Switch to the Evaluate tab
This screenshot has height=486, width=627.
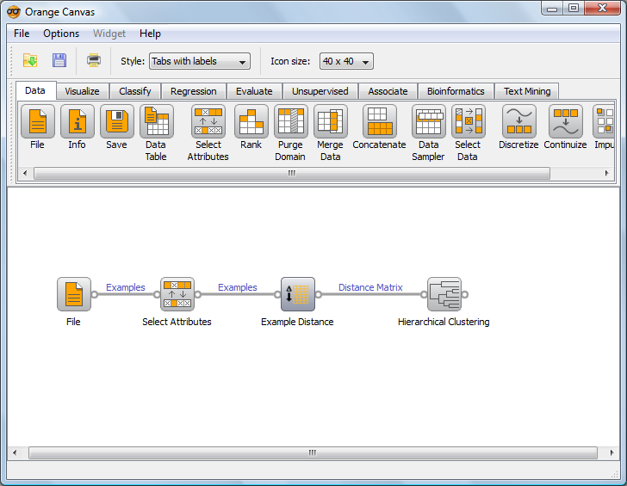(254, 91)
